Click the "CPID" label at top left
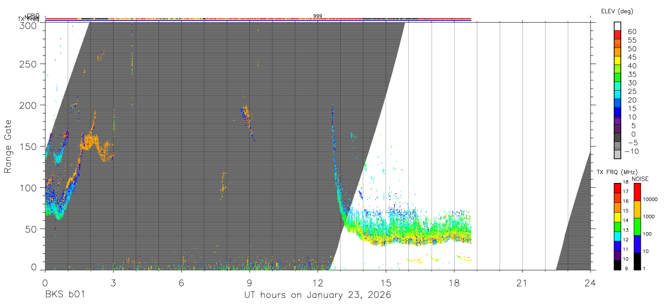 point(33,16)
